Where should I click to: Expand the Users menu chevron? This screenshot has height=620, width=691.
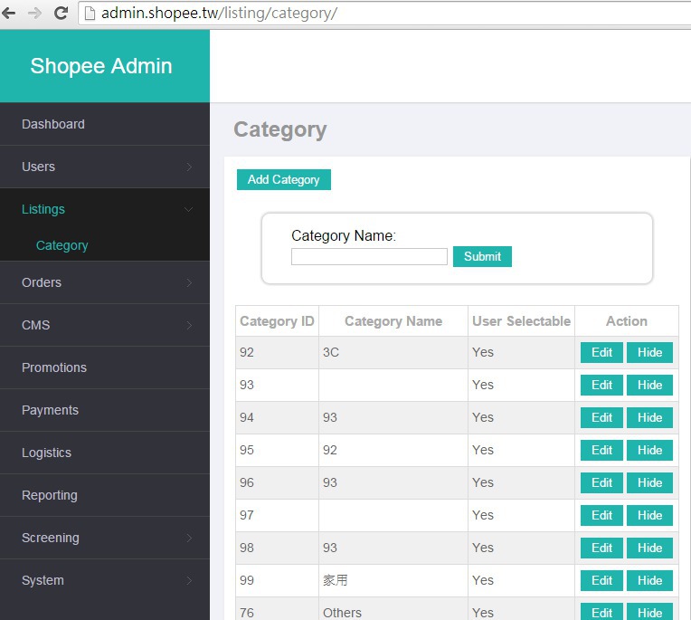(188, 167)
